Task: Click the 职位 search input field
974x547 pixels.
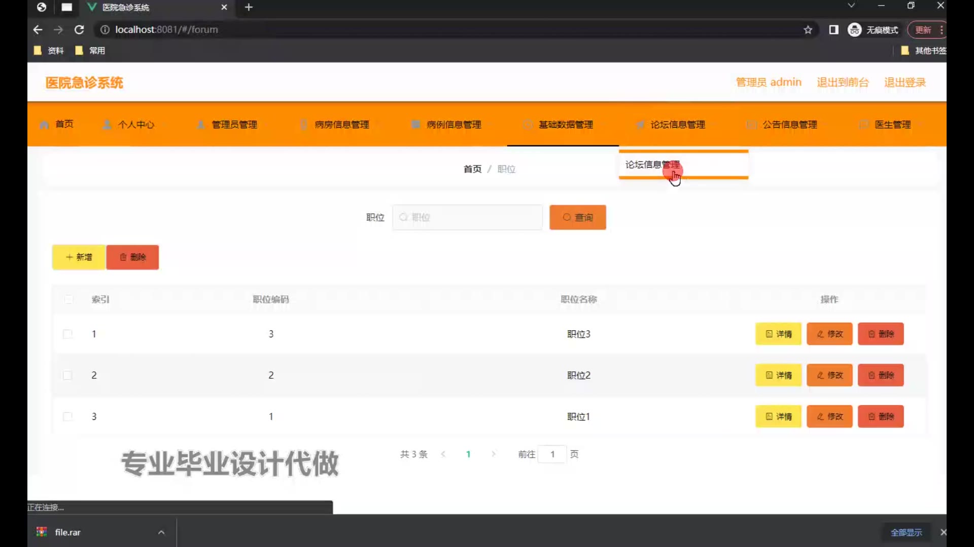Action: (x=467, y=217)
